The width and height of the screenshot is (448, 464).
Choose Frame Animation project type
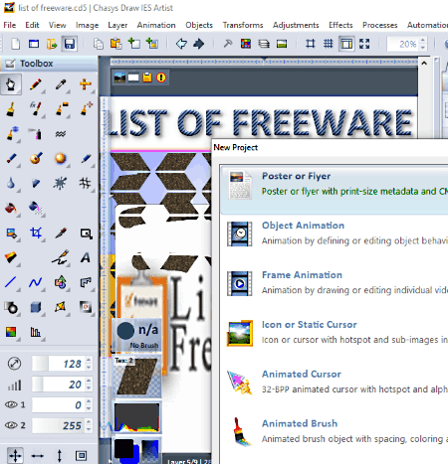tap(335, 283)
